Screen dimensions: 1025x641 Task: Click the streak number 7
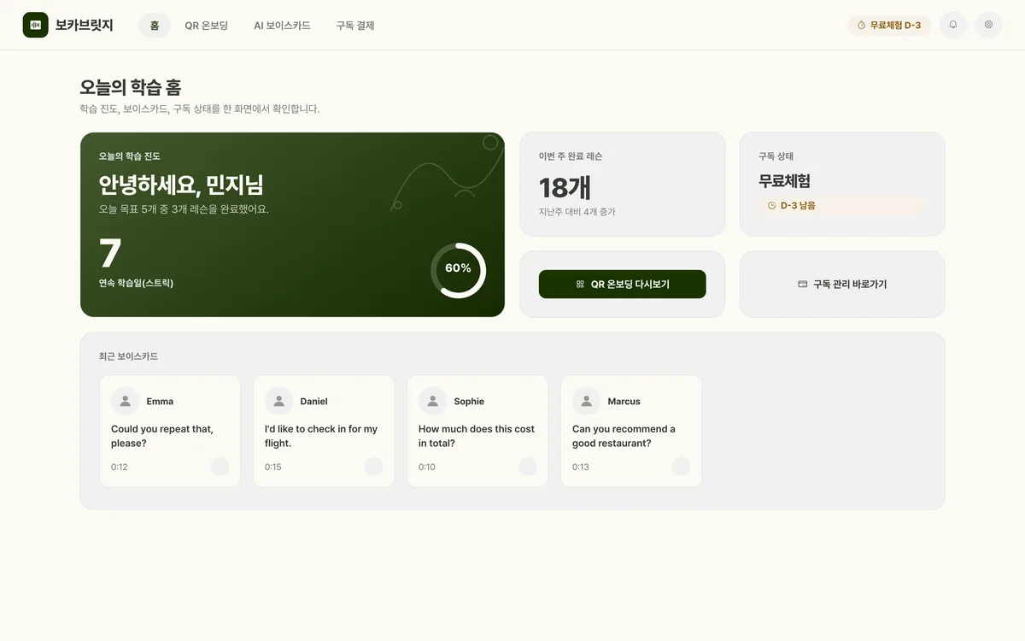(x=110, y=253)
